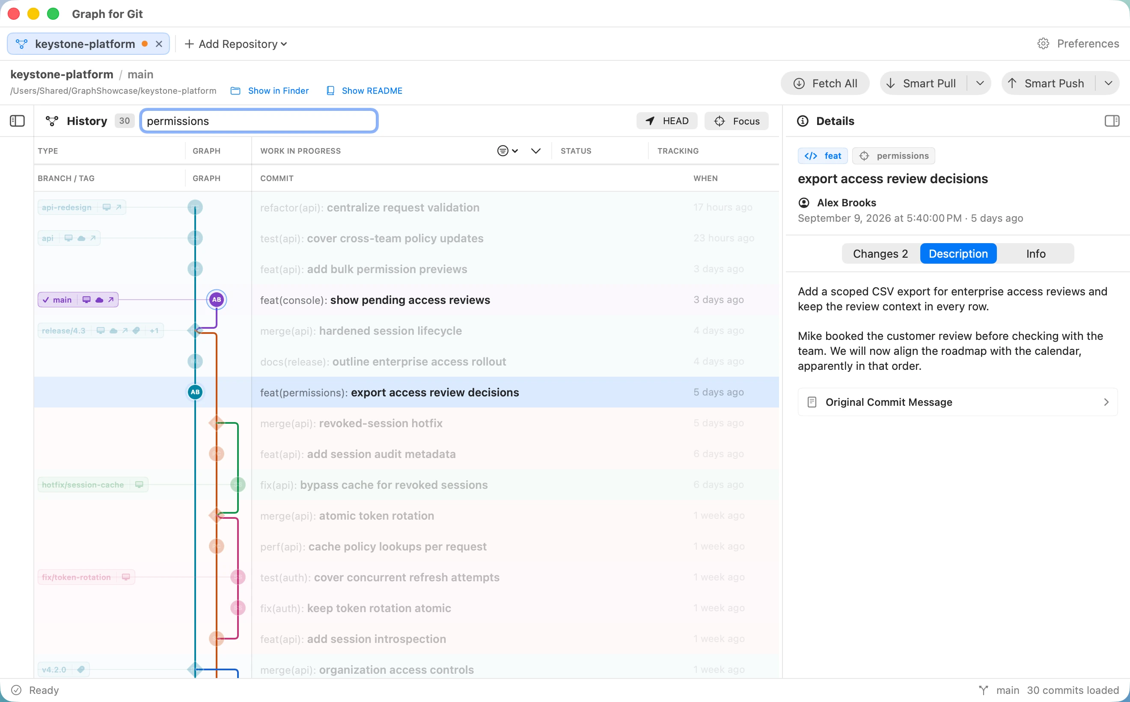Click merge diamond node for hardened session lifecycle
The width and height of the screenshot is (1130, 702).
pos(195,330)
